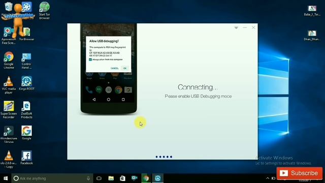Open the Tor Browser desktop icon
Viewport: 325px width, 183px height.
[x=26, y=35]
